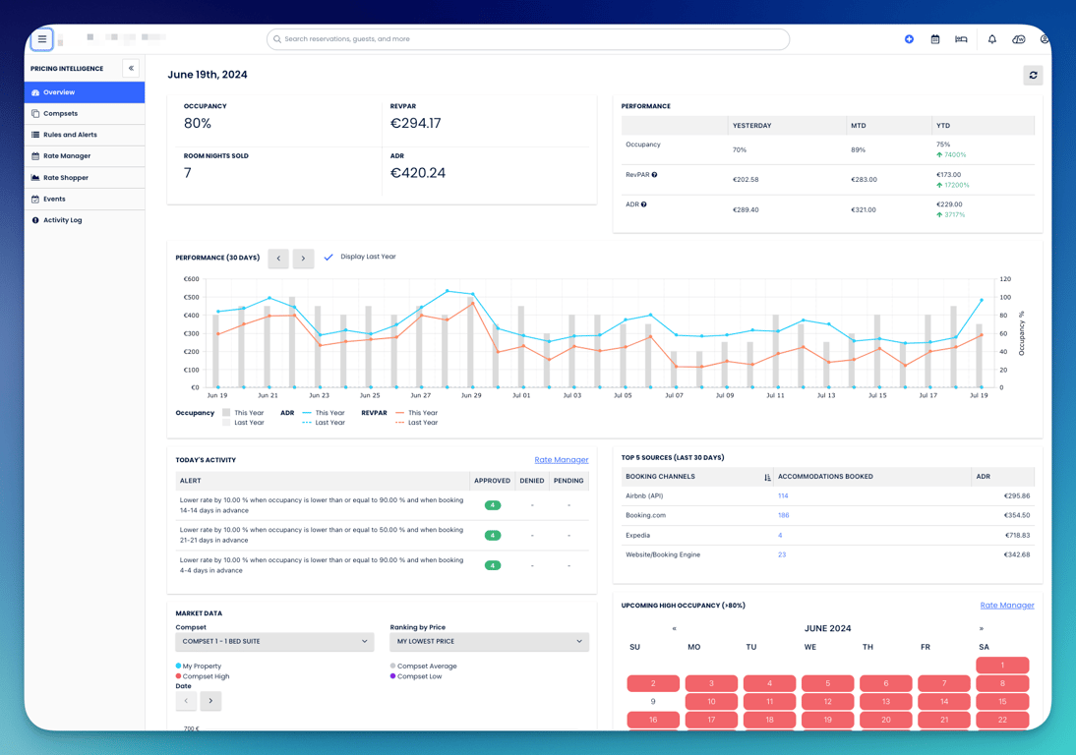Go to next month in June 2024 calendar

pos(982,629)
